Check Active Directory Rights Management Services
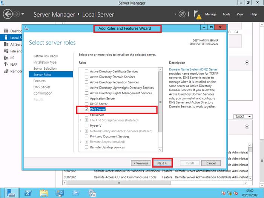 tap(86, 93)
